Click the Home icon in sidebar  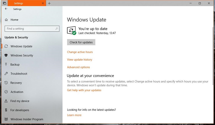[x=6, y=20]
